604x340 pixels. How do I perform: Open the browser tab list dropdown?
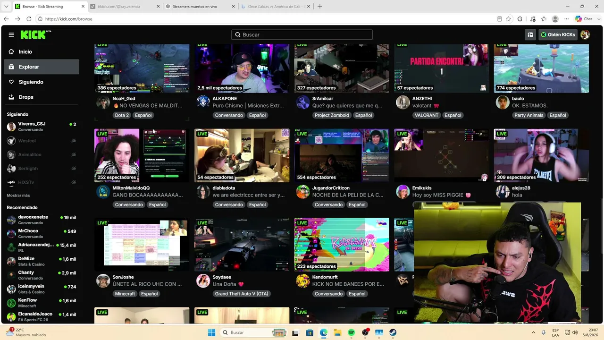click(x=6, y=7)
